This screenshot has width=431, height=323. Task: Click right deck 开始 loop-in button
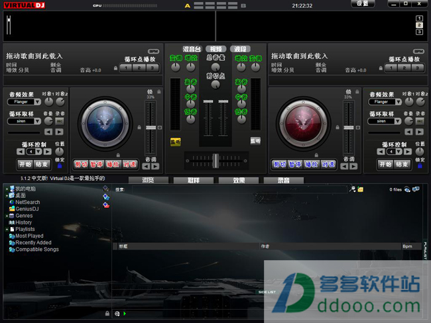point(386,164)
